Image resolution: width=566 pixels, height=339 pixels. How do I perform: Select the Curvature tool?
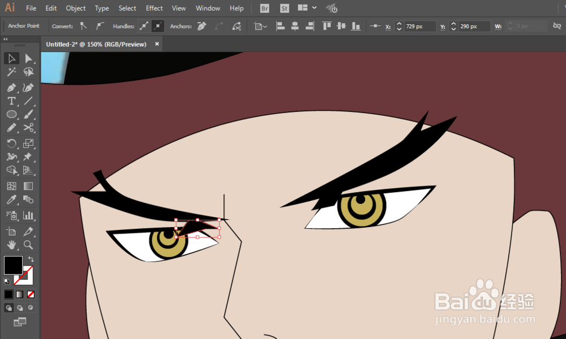(28, 88)
